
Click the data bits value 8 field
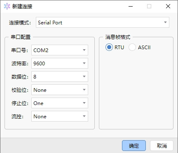click(60, 76)
